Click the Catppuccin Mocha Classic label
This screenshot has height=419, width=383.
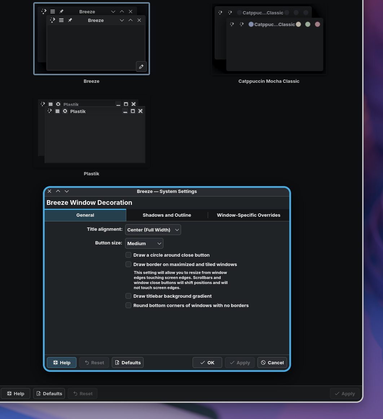269,81
